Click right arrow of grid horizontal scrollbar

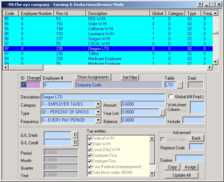[209, 67]
